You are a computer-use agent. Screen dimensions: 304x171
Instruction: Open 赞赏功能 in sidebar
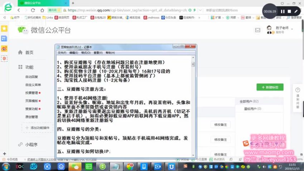tap(31, 109)
